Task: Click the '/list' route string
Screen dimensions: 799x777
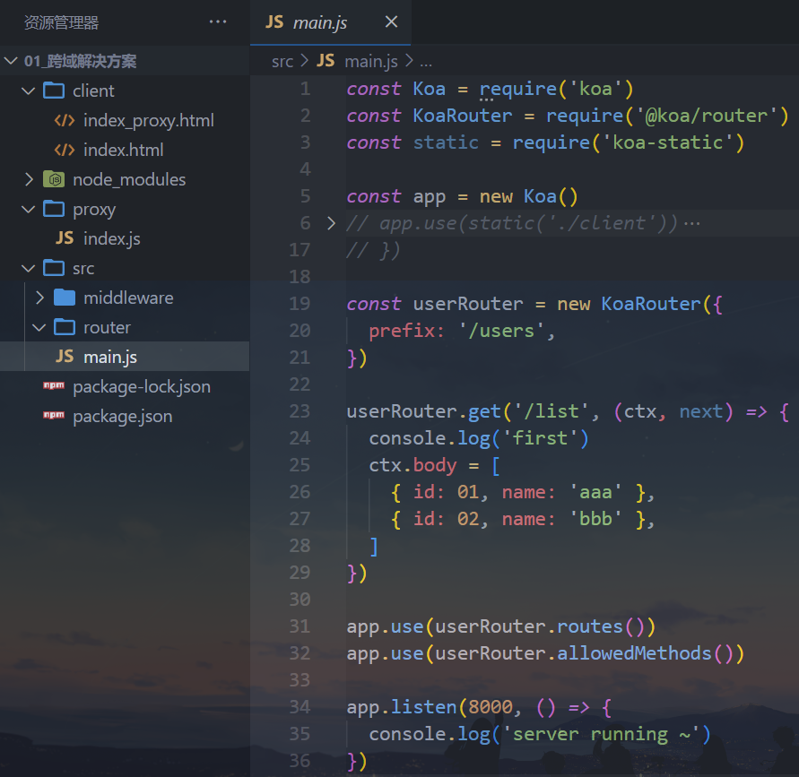Action: [551, 411]
